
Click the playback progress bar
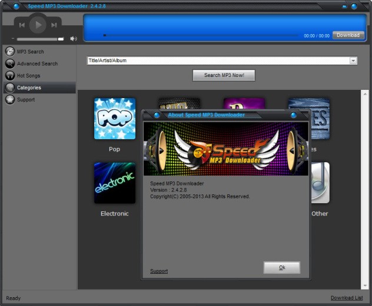point(201,35)
